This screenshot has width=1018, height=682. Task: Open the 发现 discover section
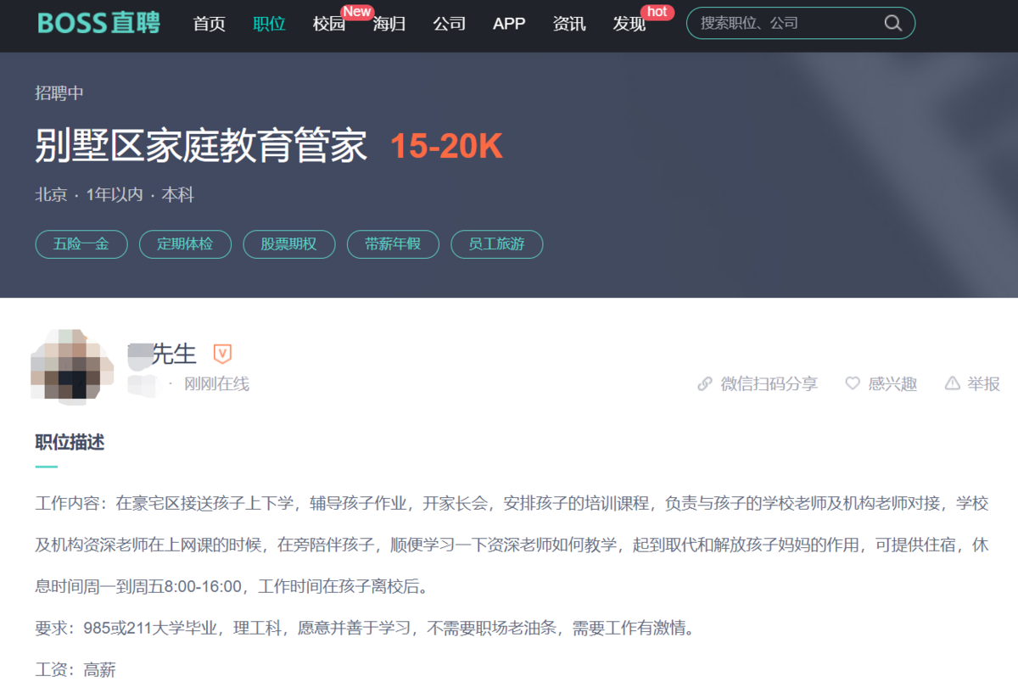629,24
